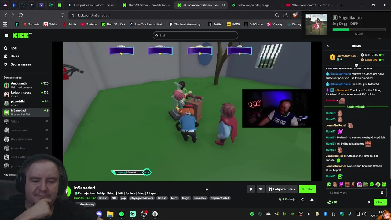Open BoxyAcorn644 top gifter entry

(343, 57)
